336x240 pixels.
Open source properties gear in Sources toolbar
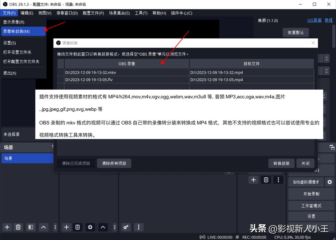[x=90, y=227]
